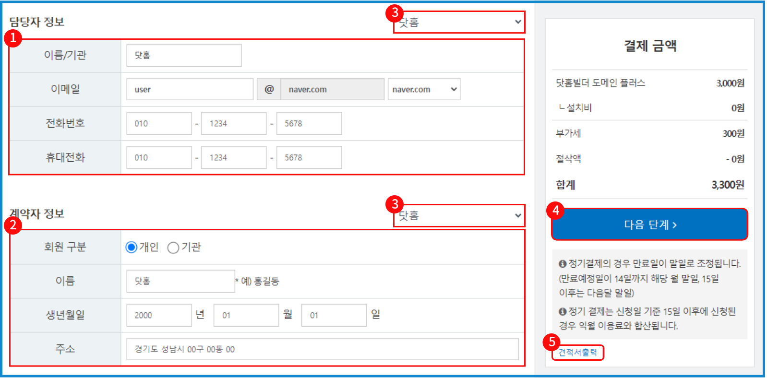Click the contractor 이름 input field
767x378 pixels.
[x=180, y=281]
